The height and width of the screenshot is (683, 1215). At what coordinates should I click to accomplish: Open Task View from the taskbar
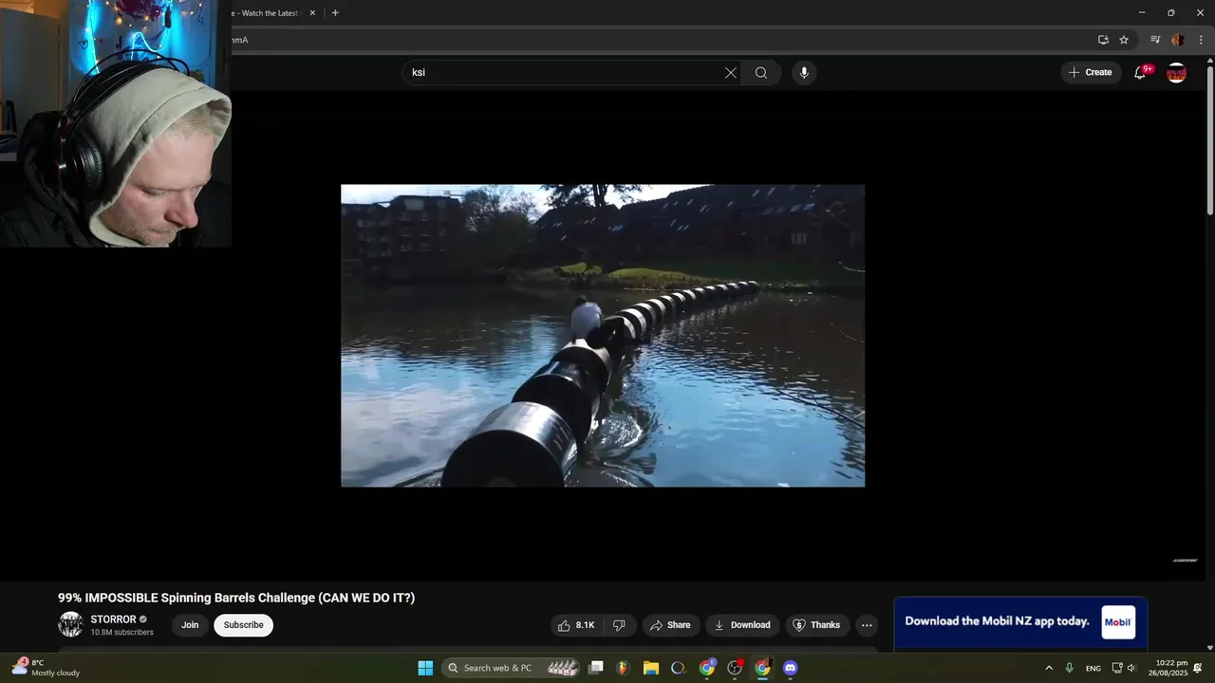[x=596, y=668]
